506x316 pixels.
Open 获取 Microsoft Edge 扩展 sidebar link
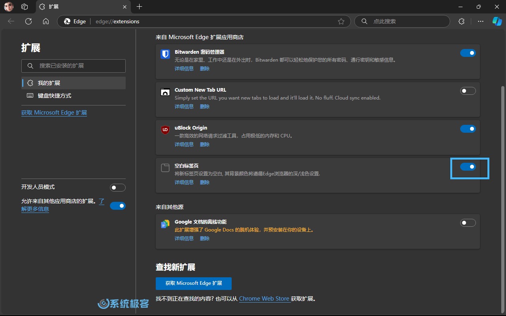point(54,113)
